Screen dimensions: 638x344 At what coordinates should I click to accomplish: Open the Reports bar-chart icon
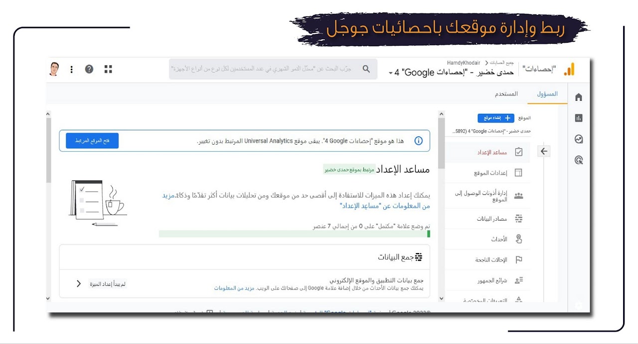coord(579,118)
